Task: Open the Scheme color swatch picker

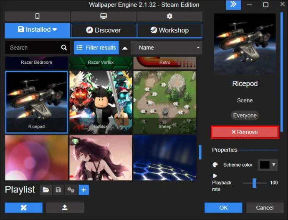Action: [265, 165]
